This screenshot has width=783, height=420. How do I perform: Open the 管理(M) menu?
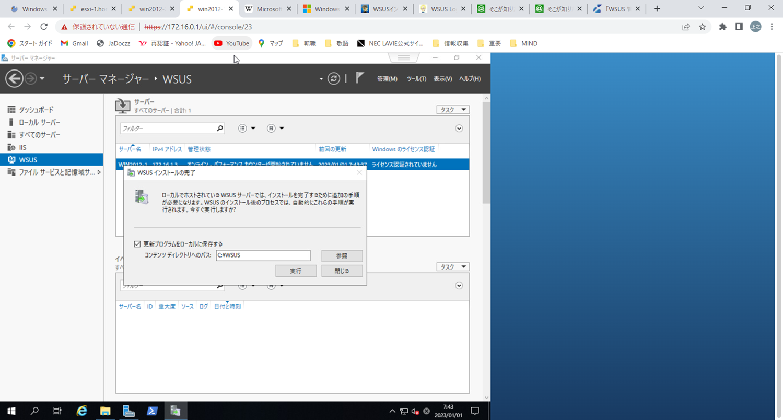point(387,79)
